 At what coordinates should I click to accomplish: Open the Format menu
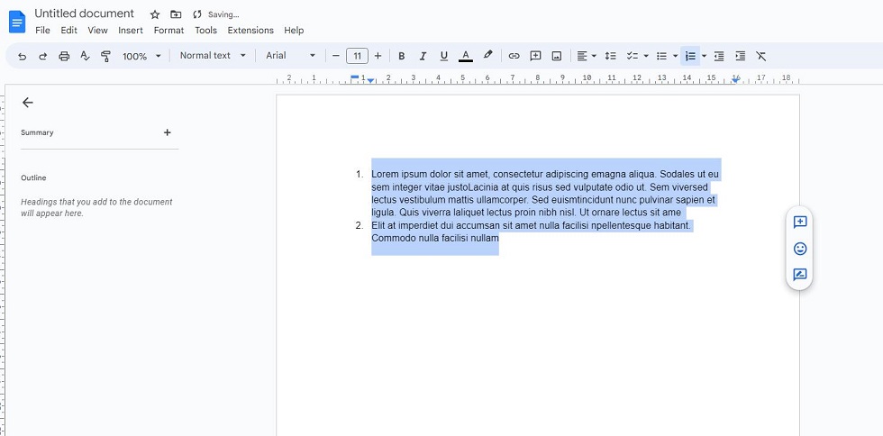[169, 31]
